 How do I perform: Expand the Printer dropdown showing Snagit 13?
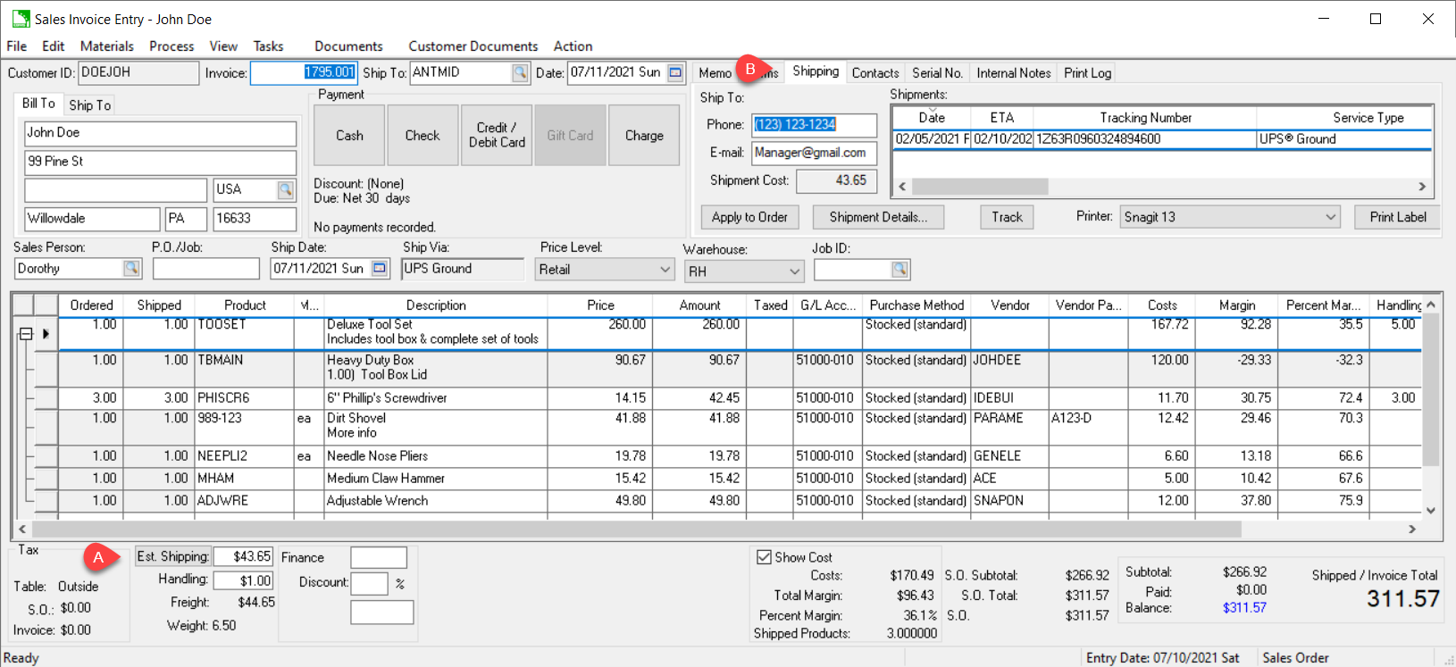(x=1330, y=217)
